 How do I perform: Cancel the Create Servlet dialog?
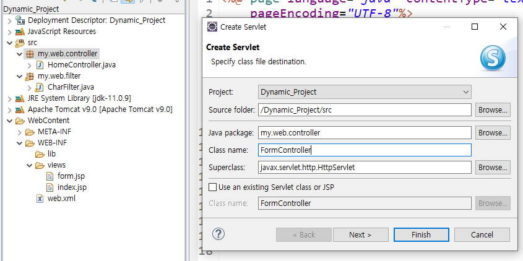coord(482,234)
